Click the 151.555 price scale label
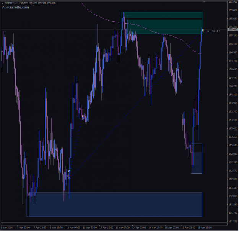 [233, 221]
